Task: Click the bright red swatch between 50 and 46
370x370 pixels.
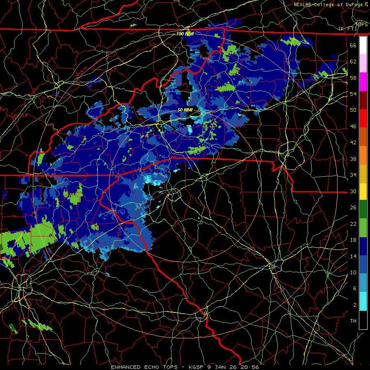Action: 363,119
